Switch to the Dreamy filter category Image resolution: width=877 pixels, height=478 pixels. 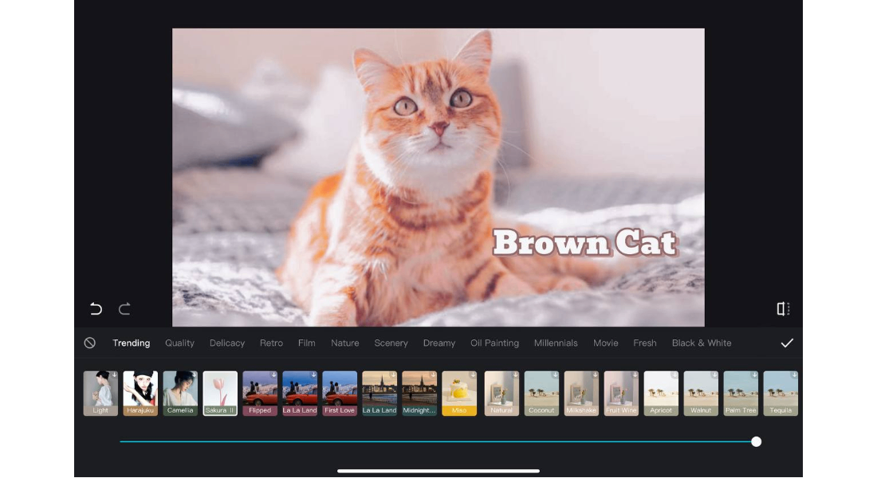[439, 343]
